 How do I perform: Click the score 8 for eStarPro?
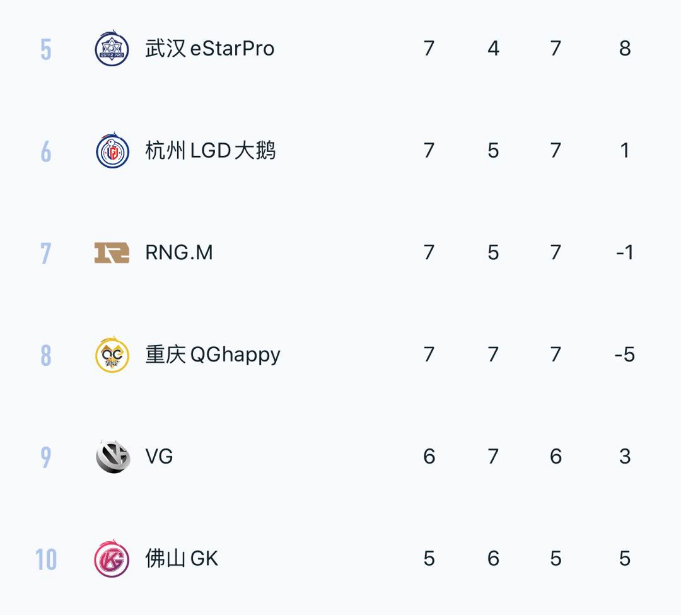pyautogui.click(x=624, y=48)
